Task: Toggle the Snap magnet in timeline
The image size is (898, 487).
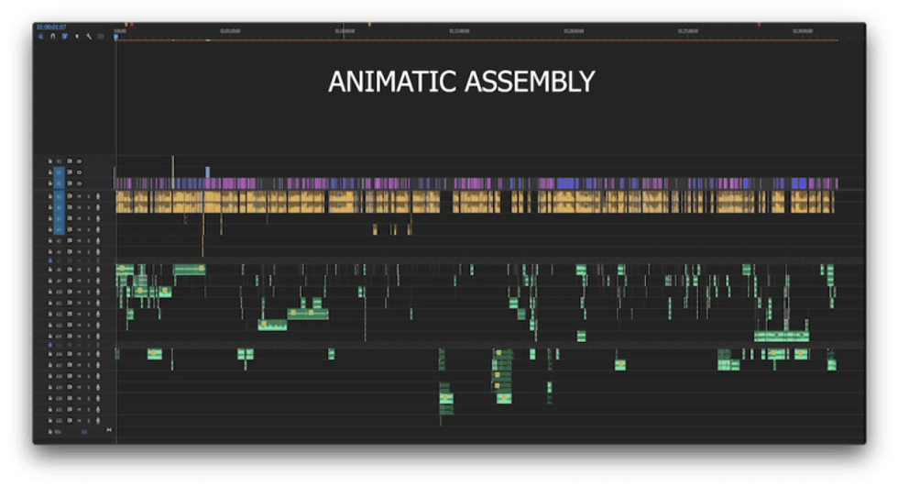Action: click(53, 36)
